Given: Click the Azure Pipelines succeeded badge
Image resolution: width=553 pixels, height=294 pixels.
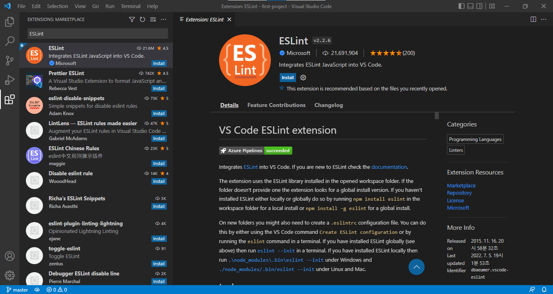Looking at the screenshot, I should [x=255, y=151].
